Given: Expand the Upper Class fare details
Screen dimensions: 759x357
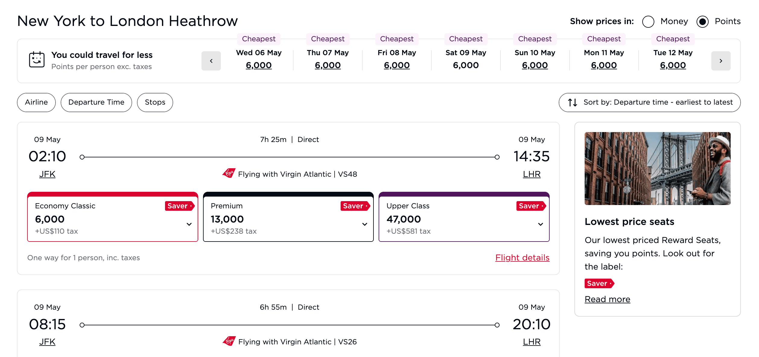Looking at the screenshot, I should 541,224.
